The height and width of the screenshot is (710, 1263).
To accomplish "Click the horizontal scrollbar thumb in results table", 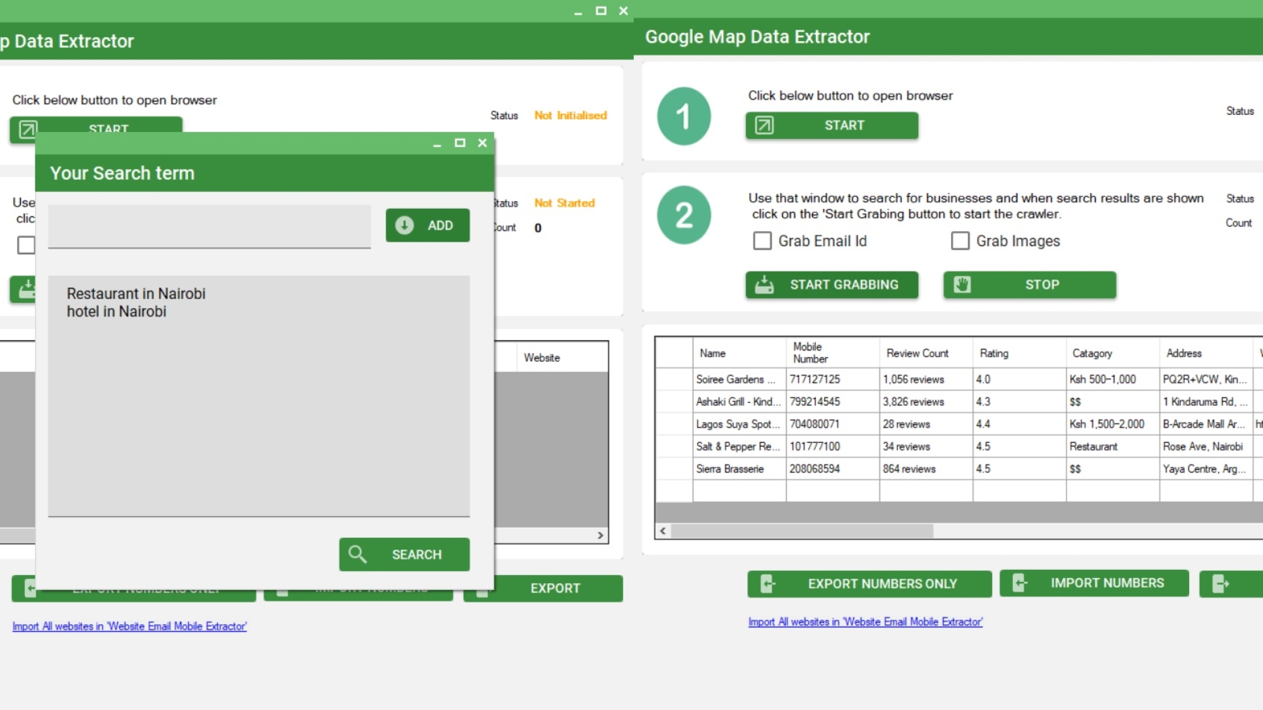I will [802, 531].
